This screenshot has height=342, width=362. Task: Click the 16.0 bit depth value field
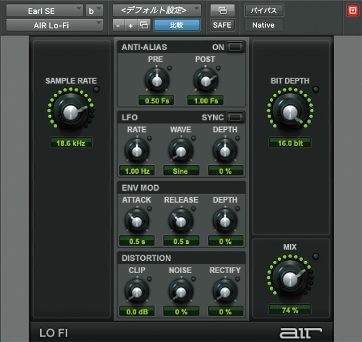click(x=290, y=143)
